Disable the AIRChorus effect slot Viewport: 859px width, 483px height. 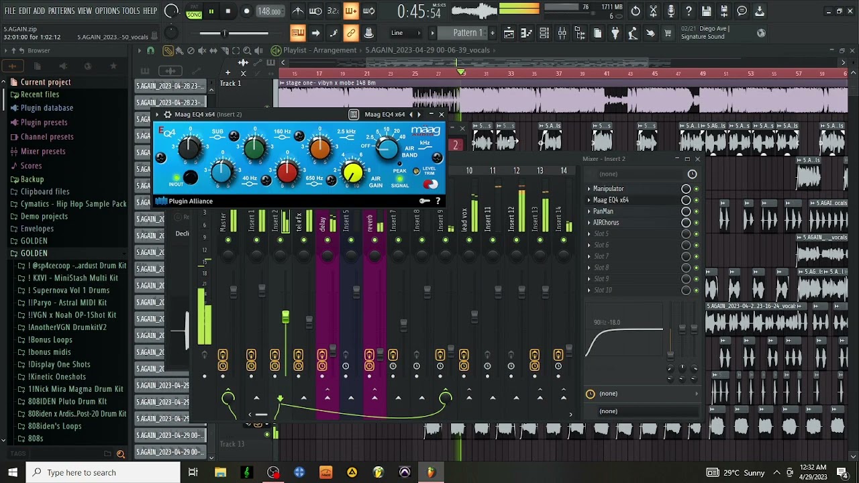[696, 223]
